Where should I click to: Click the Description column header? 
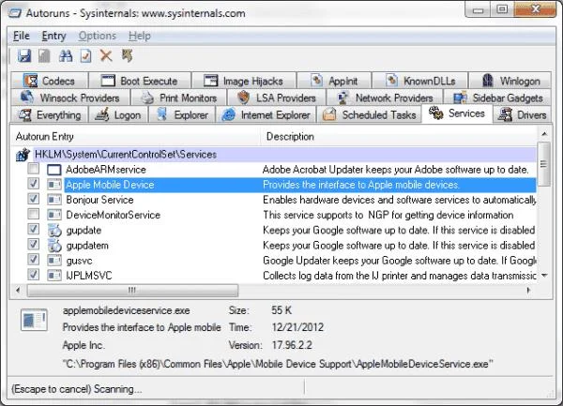pos(398,137)
